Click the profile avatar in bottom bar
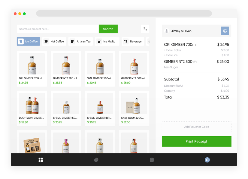Viewport: 248px width, 179px height. pos(207,160)
